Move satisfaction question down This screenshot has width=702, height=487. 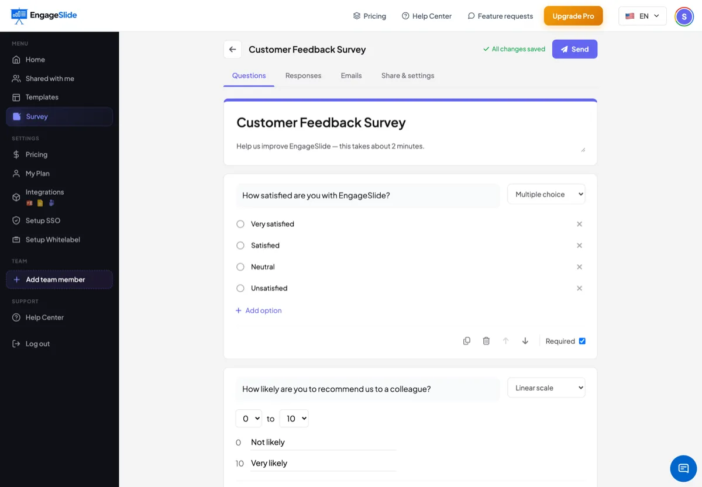[x=525, y=341]
